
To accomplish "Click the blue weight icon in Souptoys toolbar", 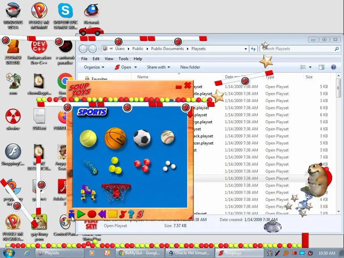I will click(72, 214).
